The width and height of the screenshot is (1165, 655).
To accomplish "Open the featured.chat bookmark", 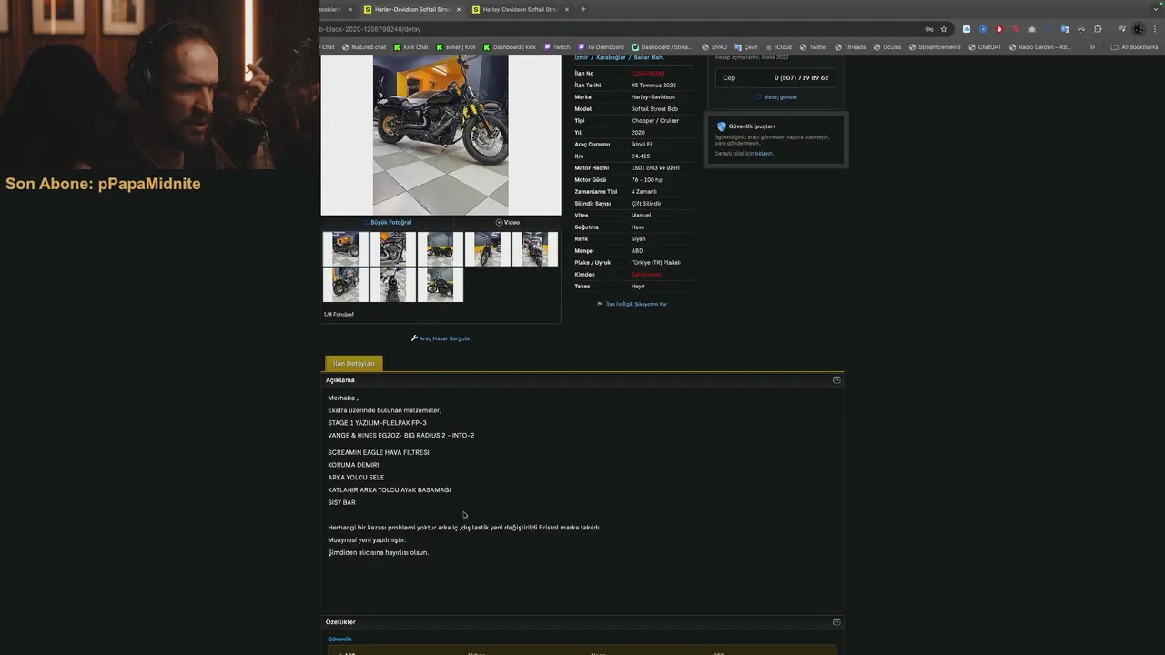I will pos(364,47).
